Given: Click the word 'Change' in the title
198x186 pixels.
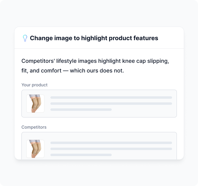Looking at the screenshot, I should pyautogui.click(x=41, y=38).
